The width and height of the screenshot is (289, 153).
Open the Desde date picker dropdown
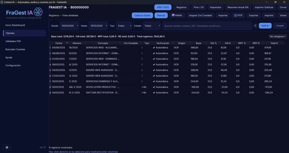coord(78,26)
